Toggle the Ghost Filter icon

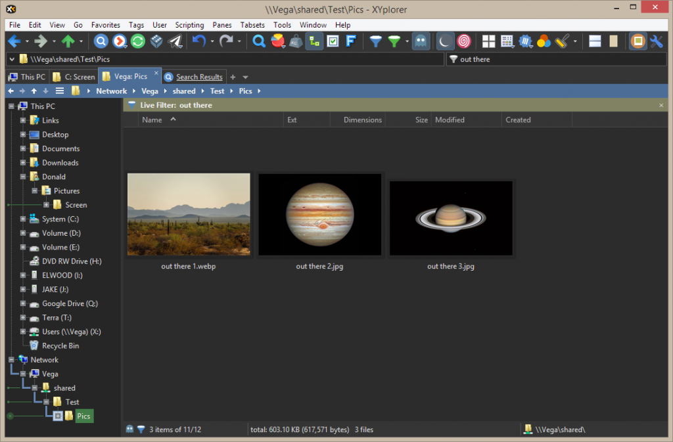tap(420, 41)
